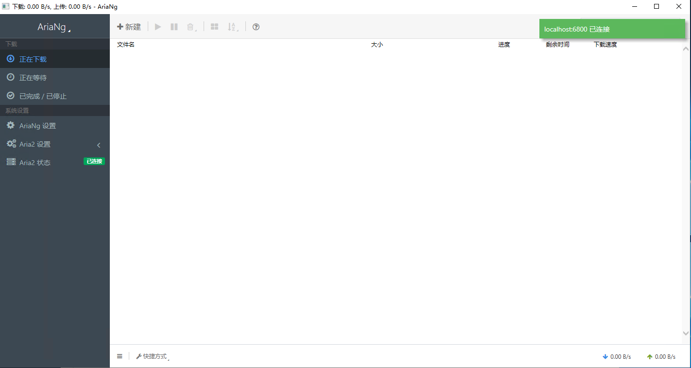Sort by clicking the 文件名 column header

126,45
